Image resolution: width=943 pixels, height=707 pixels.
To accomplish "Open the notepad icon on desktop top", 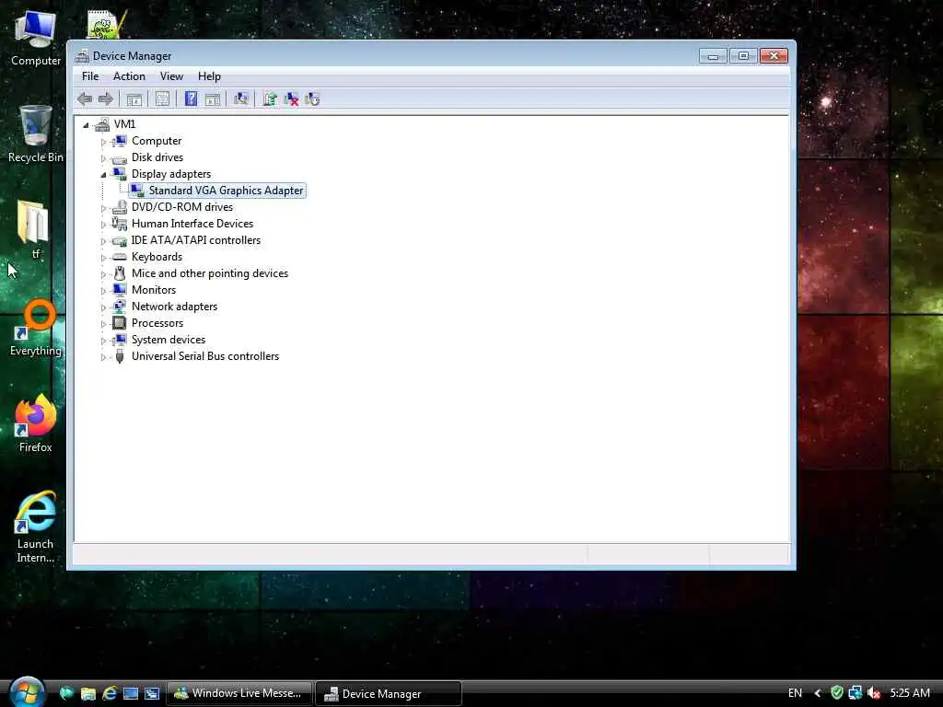I will pos(107,24).
